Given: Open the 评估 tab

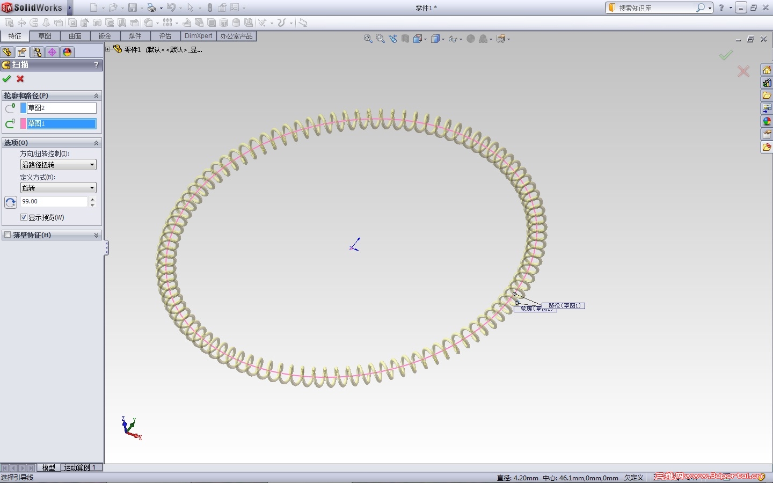Looking at the screenshot, I should click(x=165, y=36).
